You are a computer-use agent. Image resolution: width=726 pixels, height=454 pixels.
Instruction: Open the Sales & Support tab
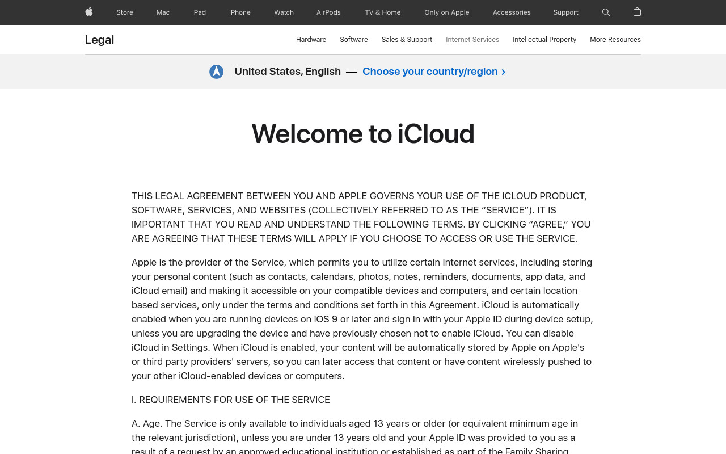407,40
